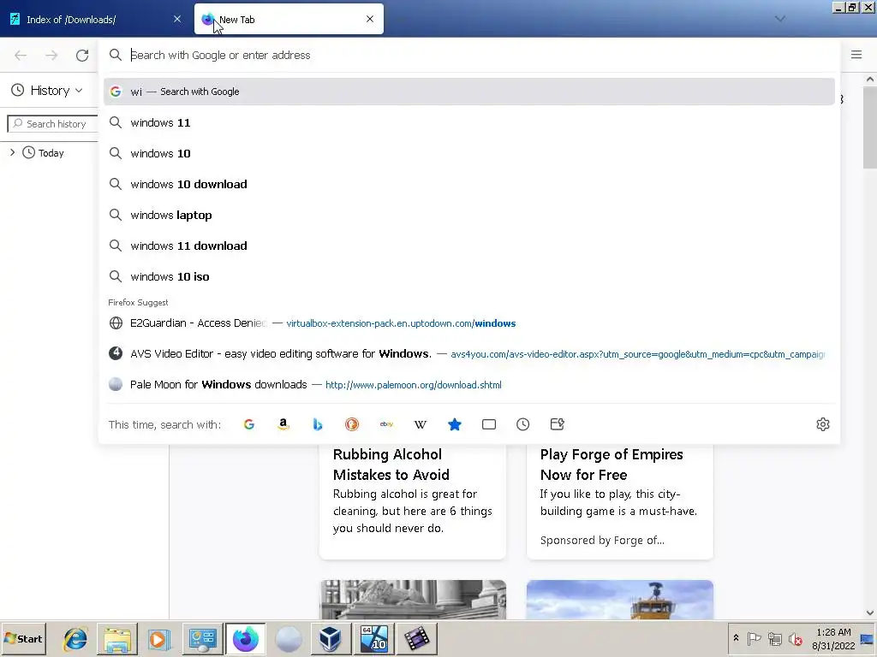This screenshot has height=657, width=877.
Task: Pick 'windows laptop' suggestion
Action: click(468, 215)
